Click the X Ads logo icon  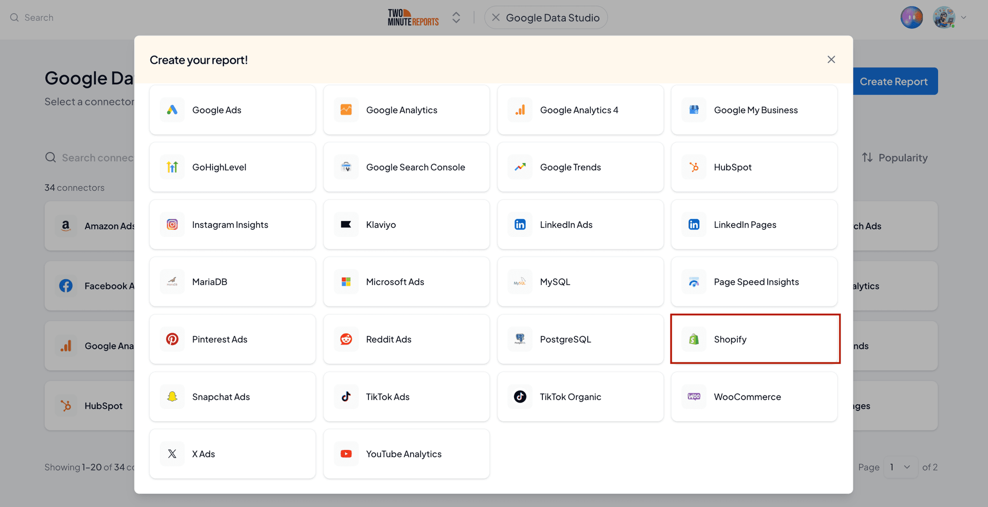click(x=172, y=454)
